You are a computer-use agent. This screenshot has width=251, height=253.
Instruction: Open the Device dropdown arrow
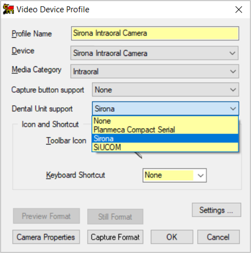click(x=232, y=53)
